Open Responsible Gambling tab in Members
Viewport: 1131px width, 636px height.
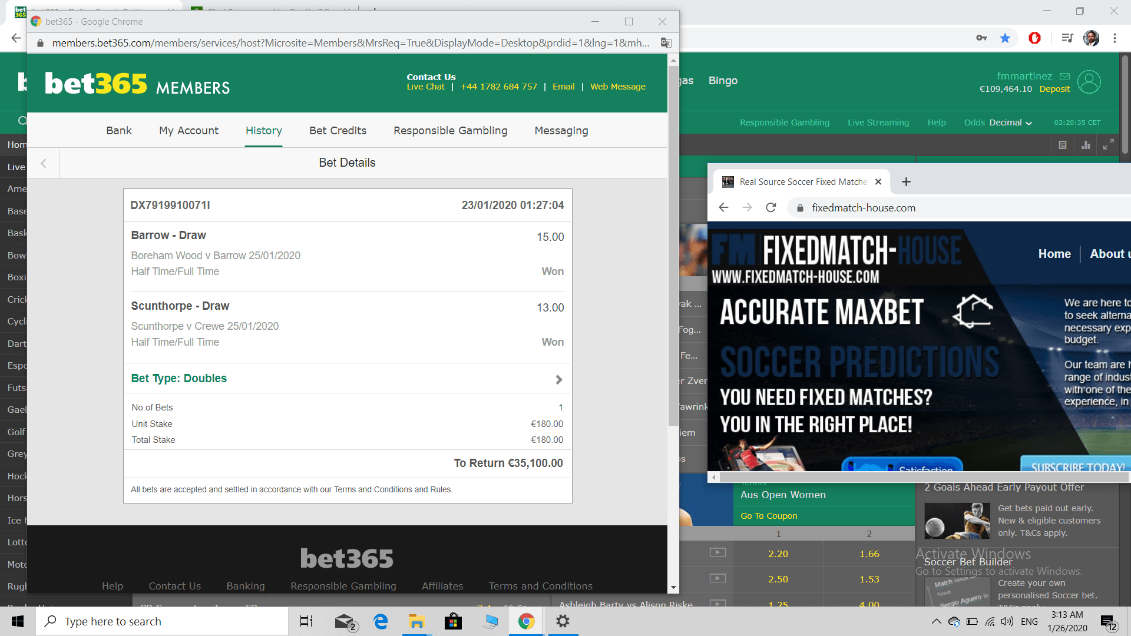tap(450, 130)
